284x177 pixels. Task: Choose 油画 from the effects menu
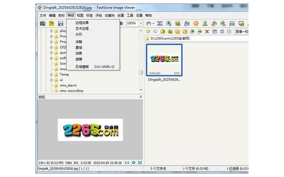[x=93, y=53]
